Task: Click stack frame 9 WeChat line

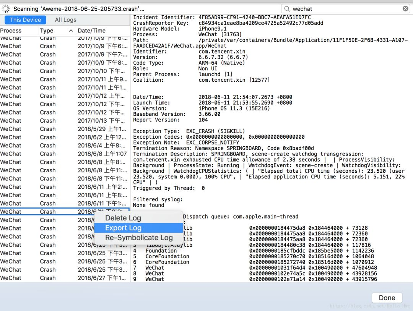Action: (x=255, y=279)
